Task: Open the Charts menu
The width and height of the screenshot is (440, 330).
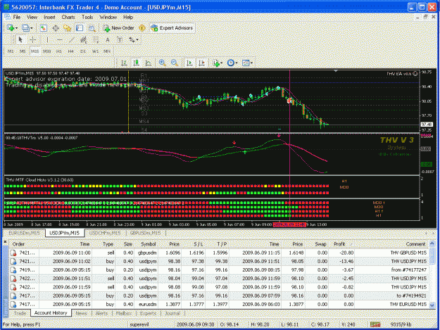Action: click(68, 17)
